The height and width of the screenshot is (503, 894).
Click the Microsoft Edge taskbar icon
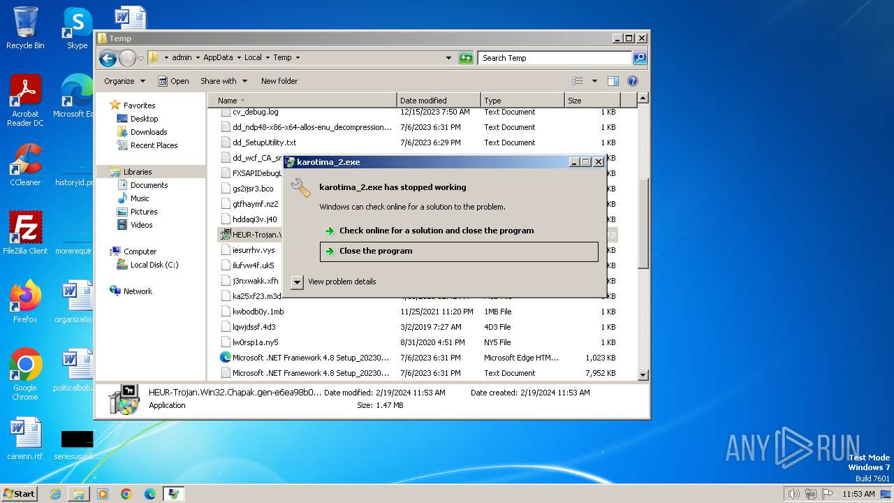[x=150, y=494]
